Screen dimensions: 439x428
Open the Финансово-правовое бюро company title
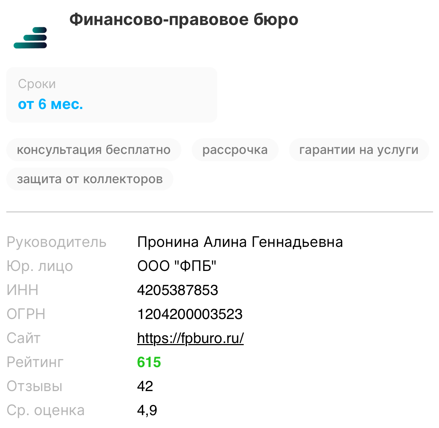click(x=184, y=20)
